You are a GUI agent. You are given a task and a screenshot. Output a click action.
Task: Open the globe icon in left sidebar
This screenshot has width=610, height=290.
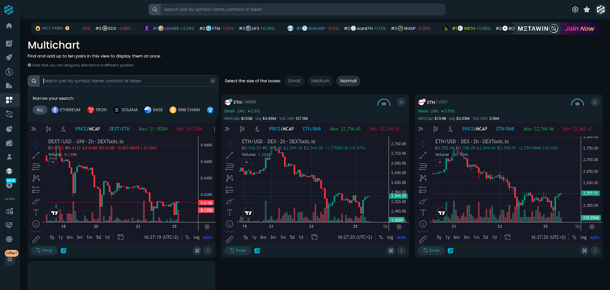click(x=9, y=239)
